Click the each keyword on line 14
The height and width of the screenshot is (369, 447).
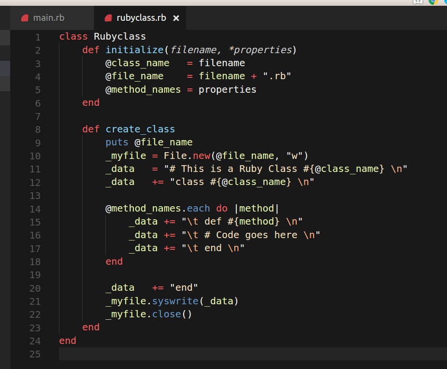(199, 208)
